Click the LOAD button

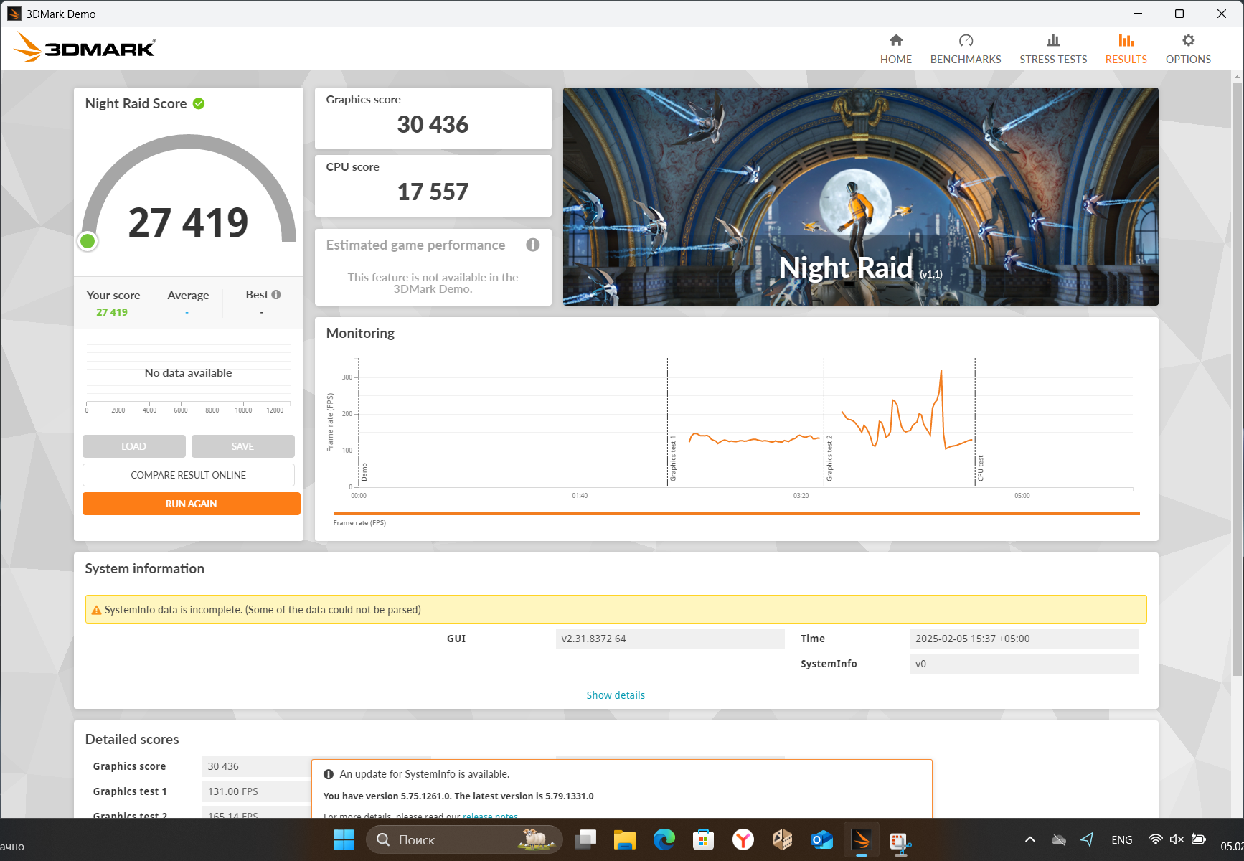pos(133,446)
